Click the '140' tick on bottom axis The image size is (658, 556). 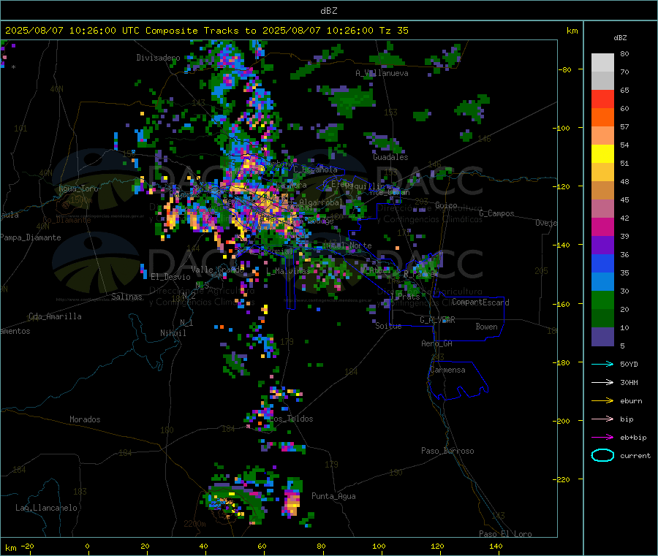pos(496,546)
